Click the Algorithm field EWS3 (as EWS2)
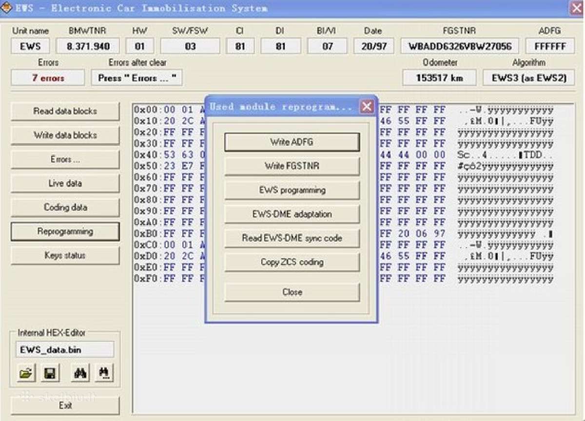585x421 pixels. pos(529,78)
